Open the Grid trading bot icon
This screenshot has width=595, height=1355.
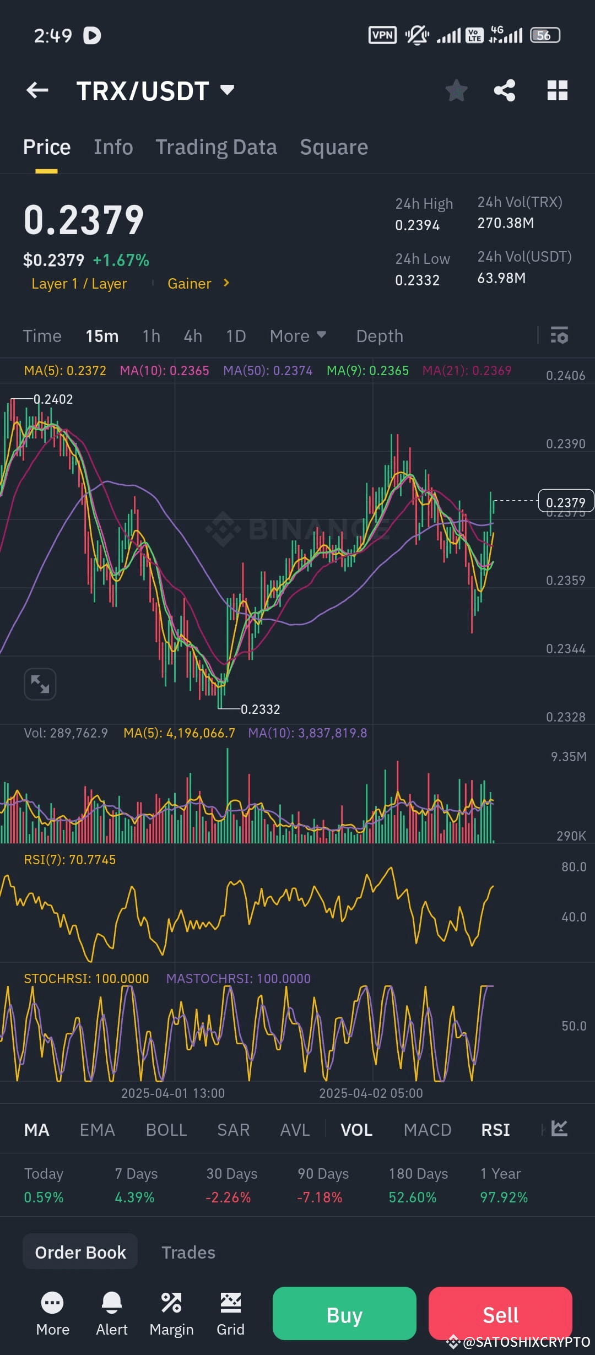pyautogui.click(x=230, y=1314)
